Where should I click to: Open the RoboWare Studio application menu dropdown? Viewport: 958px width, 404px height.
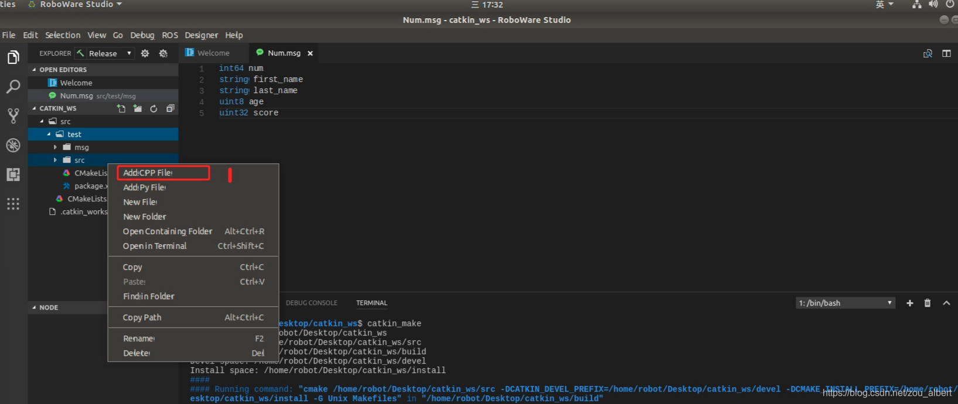76,4
